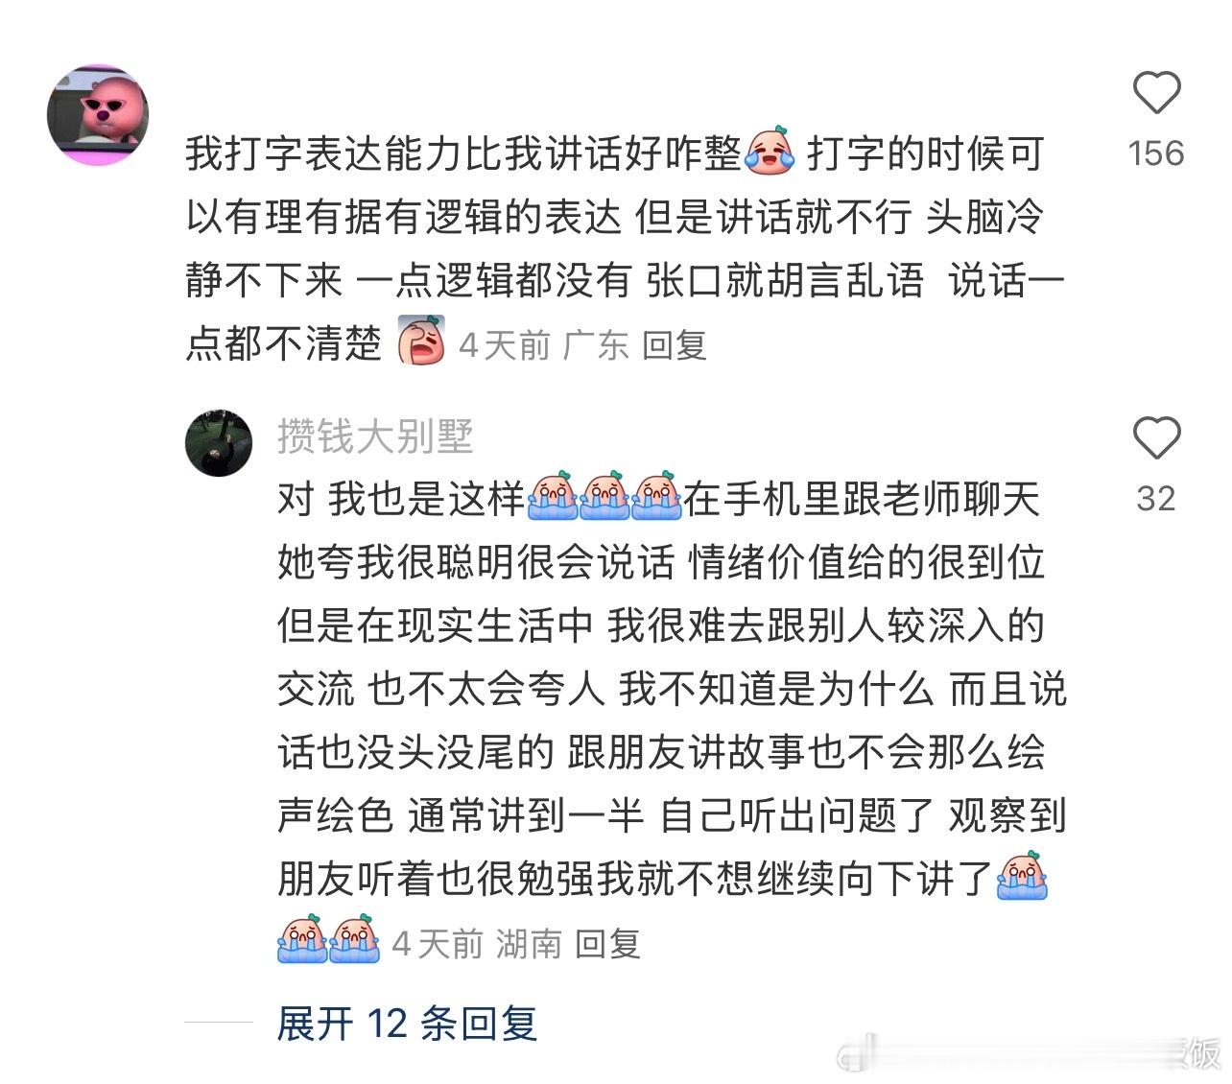The width and height of the screenshot is (1232, 1084).
Task: Tap the crying emoji after 向下讲了
Action: [1022, 876]
